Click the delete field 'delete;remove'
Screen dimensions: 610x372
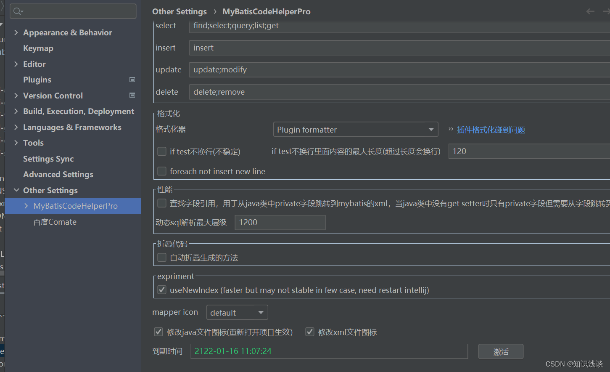399,92
